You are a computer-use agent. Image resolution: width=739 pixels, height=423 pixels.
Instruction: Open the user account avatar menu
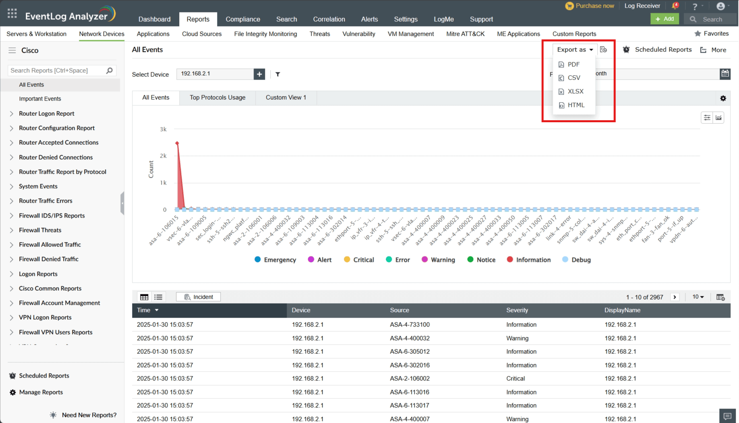pyautogui.click(x=720, y=6)
